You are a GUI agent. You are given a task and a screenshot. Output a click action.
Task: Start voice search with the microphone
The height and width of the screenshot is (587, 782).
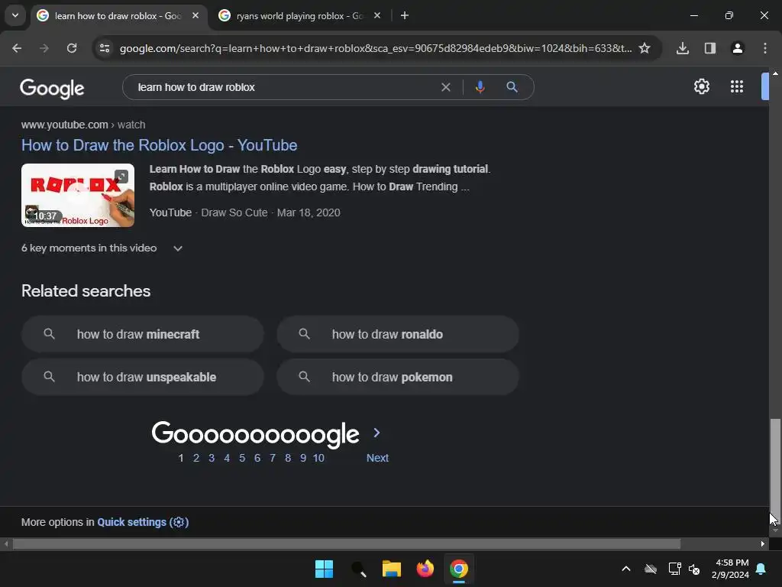pyautogui.click(x=480, y=87)
